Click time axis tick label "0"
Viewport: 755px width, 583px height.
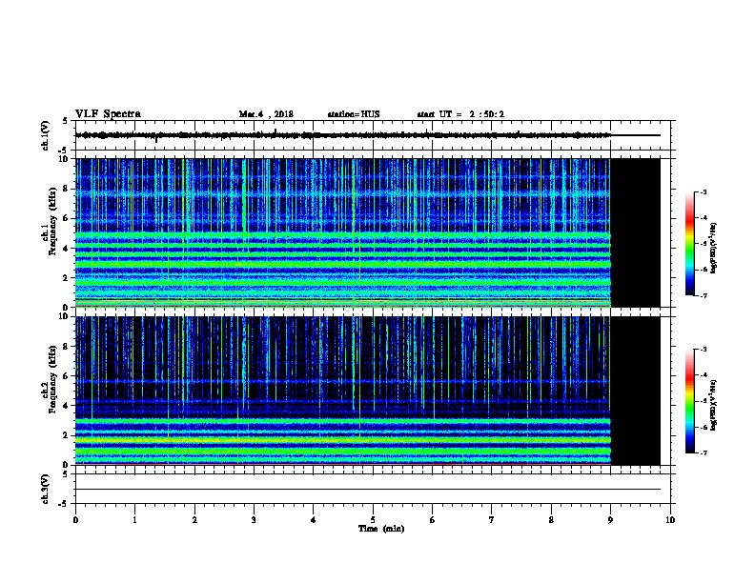(75, 519)
